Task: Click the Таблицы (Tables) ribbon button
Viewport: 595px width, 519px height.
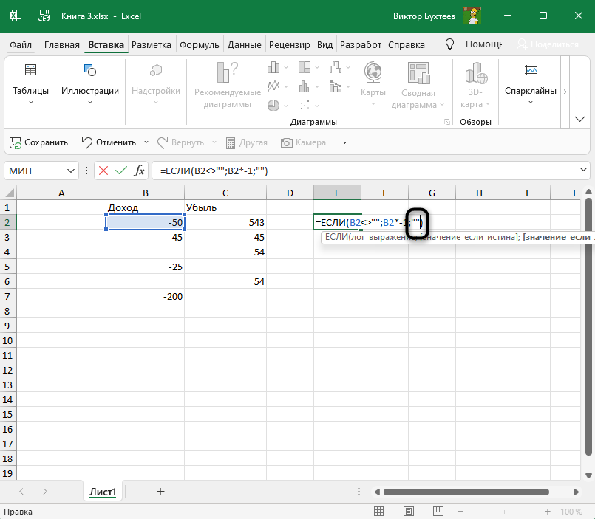Action: (x=30, y=85)
